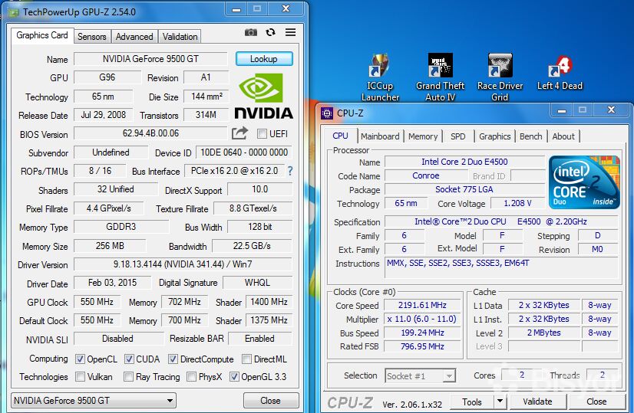Click the Bandwidth value 22.5 GB/s
The image size is (634, 413).
(252, 246)
